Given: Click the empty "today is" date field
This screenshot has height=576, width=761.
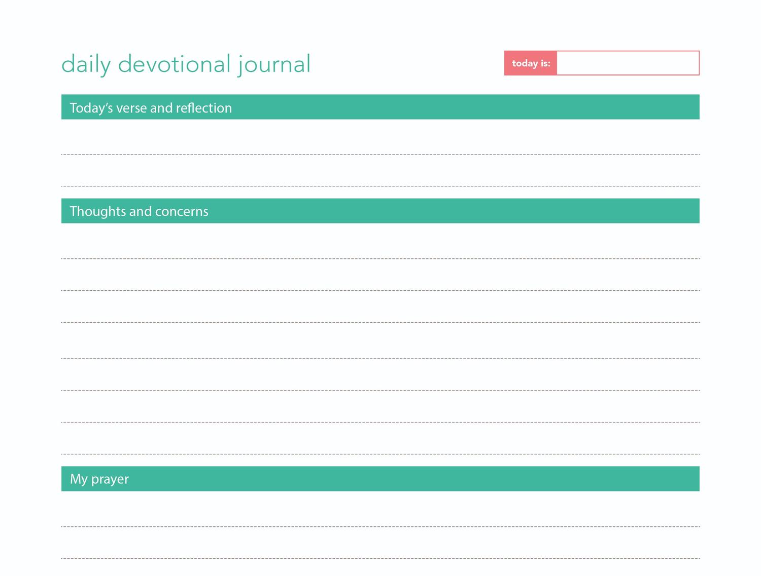Looking at the screenshot, I should pyautogui.click(x=628, y=63).
